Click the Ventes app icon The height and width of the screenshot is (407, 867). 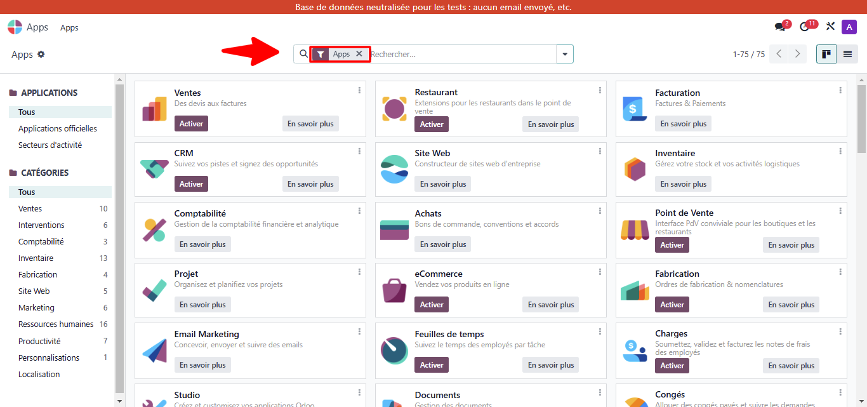(154, 109)
